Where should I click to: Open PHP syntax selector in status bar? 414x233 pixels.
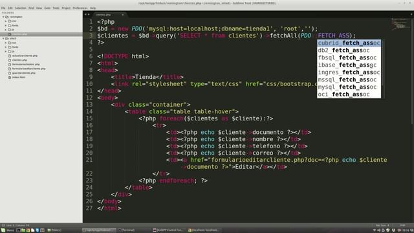point(402,225)
